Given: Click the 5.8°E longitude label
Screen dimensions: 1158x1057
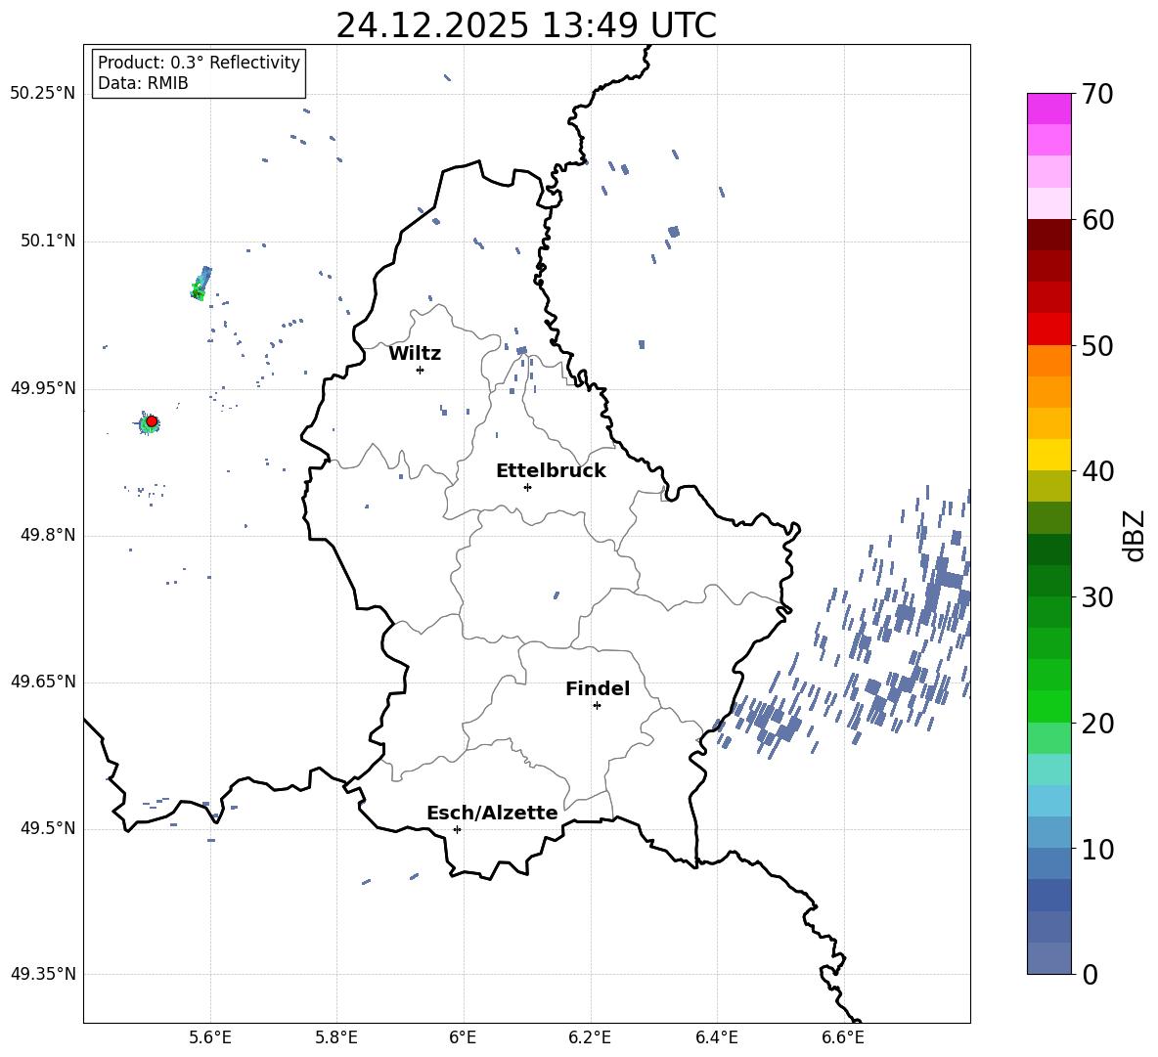Looking at the screenshot, I should click(336, 1037).
